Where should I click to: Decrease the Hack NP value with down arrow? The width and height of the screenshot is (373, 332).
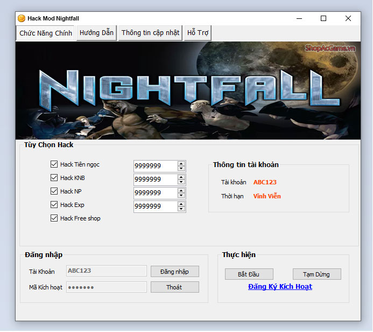click(181, 196)
